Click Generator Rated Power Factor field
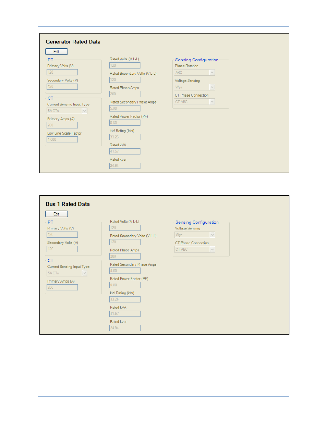 125,123
